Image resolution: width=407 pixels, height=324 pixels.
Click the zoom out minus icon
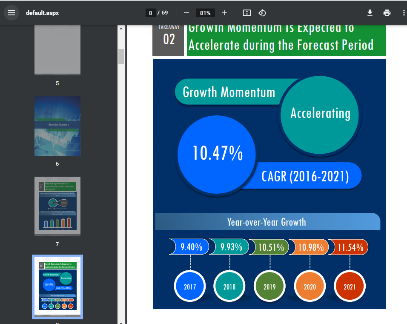pyautogui.click(x=186, y=13)
